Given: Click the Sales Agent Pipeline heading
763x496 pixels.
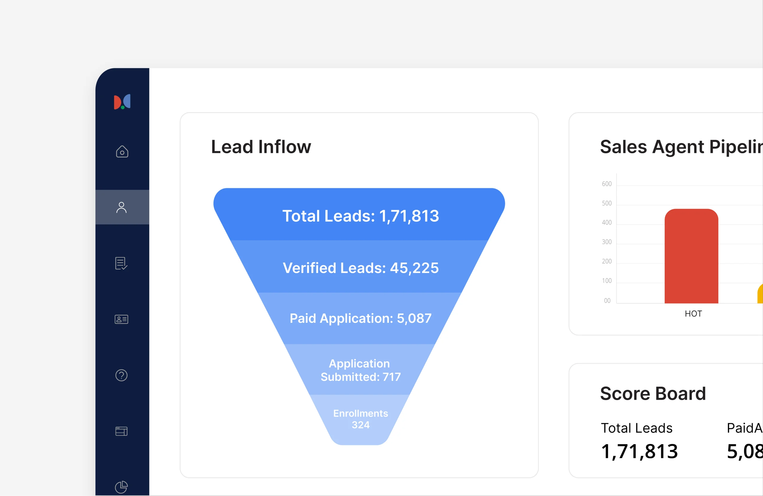Looking at the screenshot, I should click(x=680, y=147).
